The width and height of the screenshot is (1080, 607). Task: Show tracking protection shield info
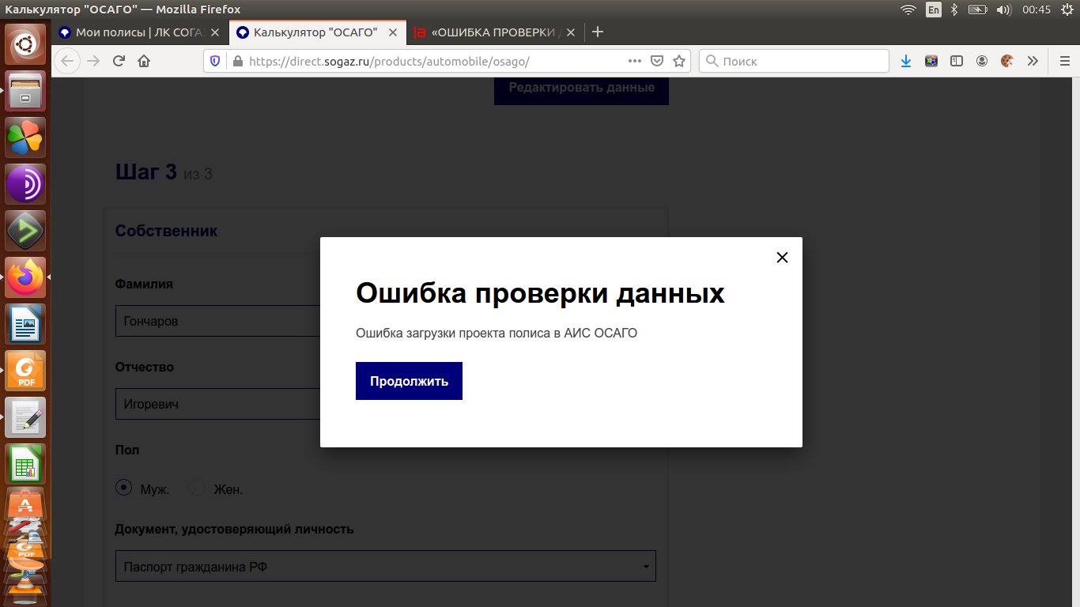click(214, 61)
